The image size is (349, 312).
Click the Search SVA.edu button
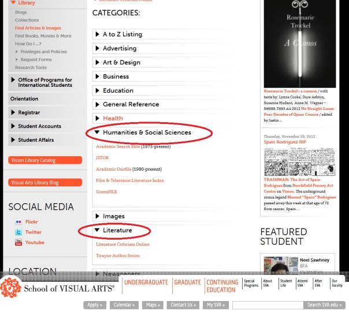(324, 305)
